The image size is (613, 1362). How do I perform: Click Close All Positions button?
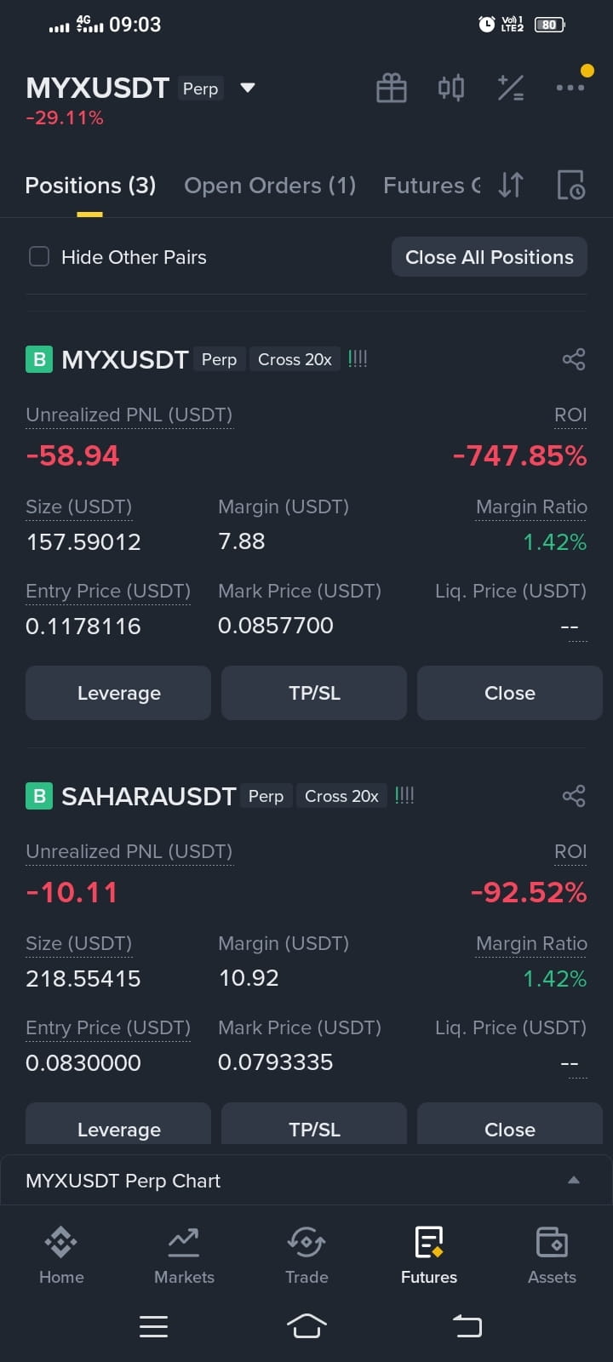coord(490,257)
